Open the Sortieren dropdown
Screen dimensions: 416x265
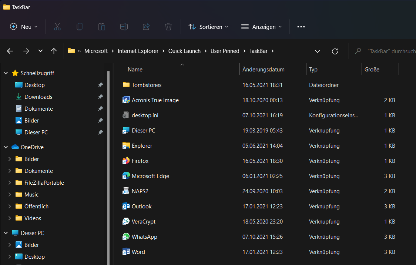(x=208, y=27)
